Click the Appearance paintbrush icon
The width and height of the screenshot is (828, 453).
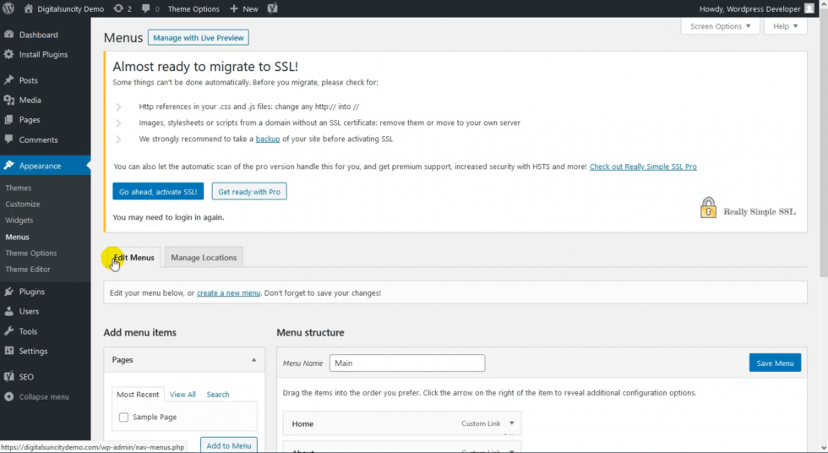[x=9, y=166]
